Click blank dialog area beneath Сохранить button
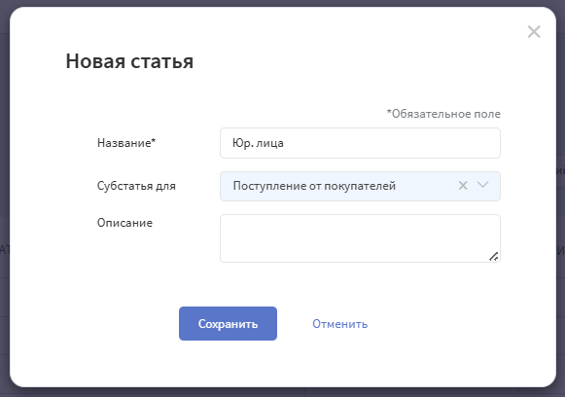 [x=228, y=362]
